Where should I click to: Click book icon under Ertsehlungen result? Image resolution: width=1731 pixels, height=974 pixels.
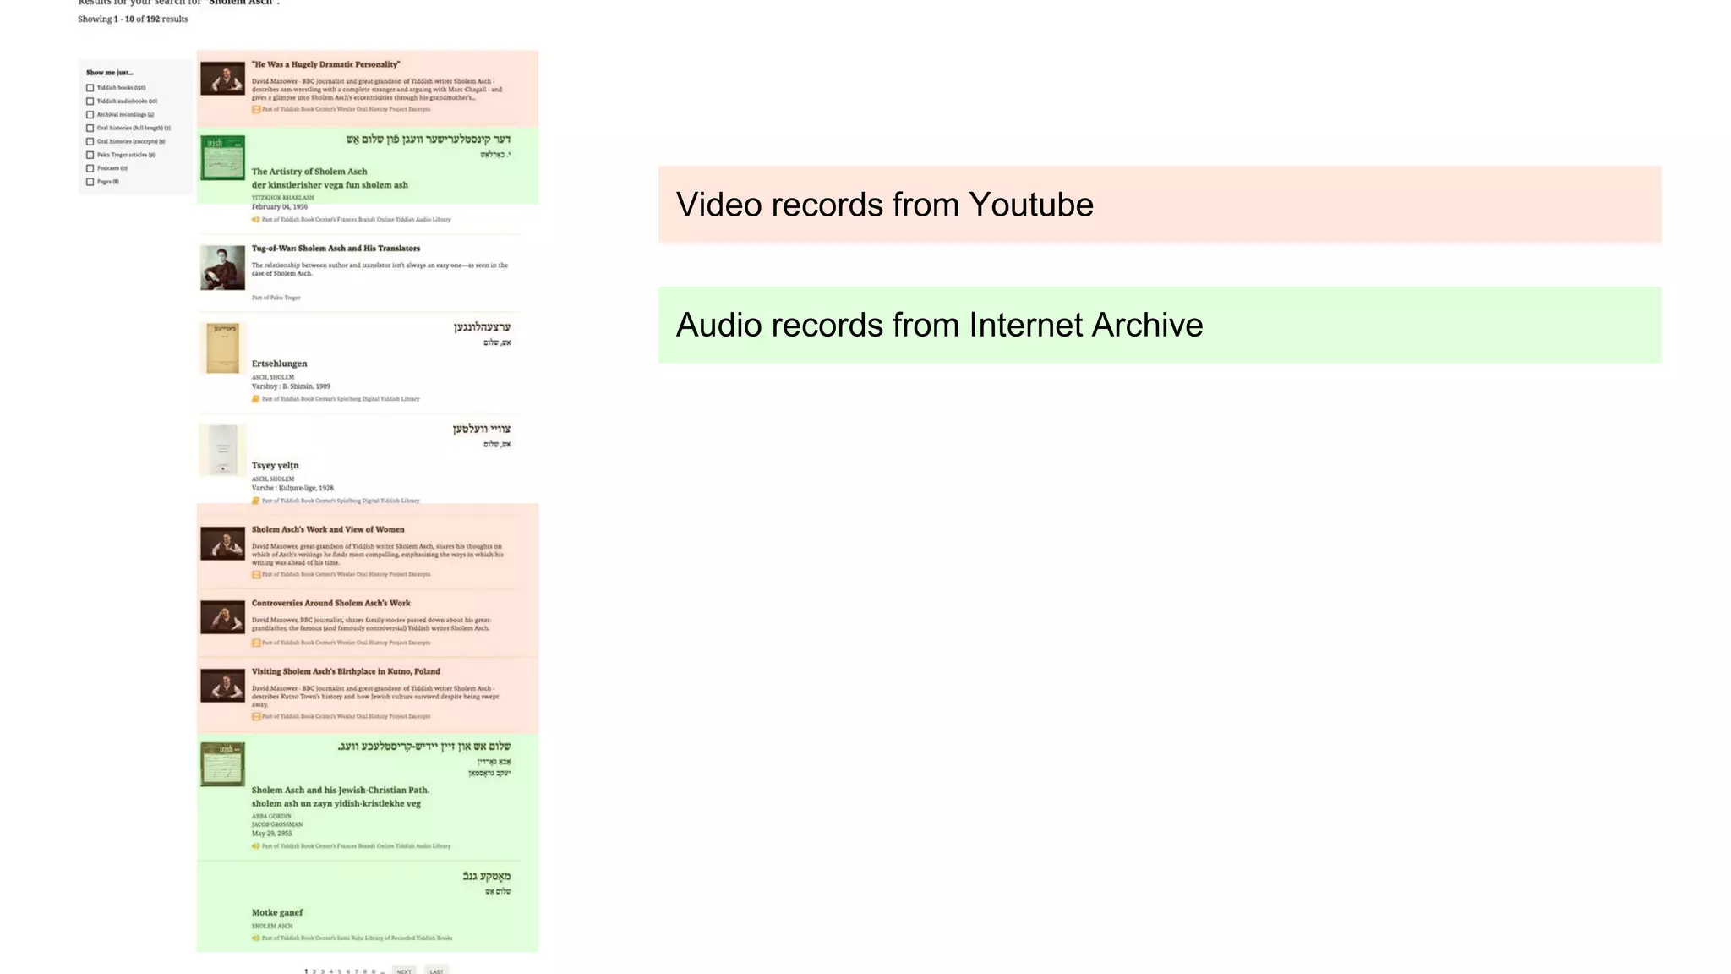[x=255, y=399]
